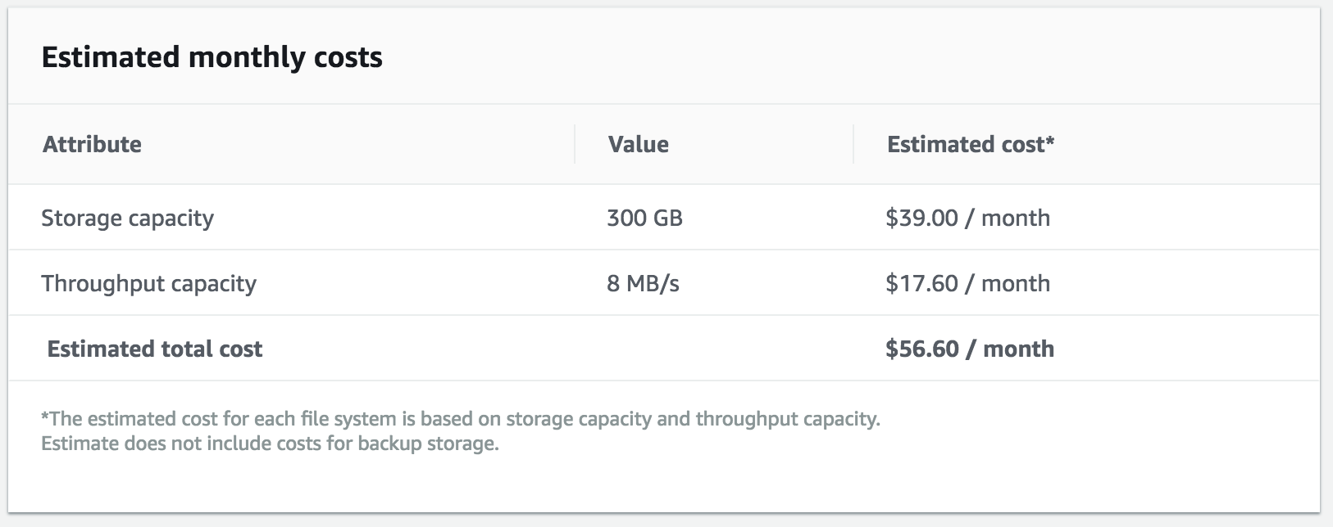Click the footnote about file system cost
1333x527 pixels.
460,419
